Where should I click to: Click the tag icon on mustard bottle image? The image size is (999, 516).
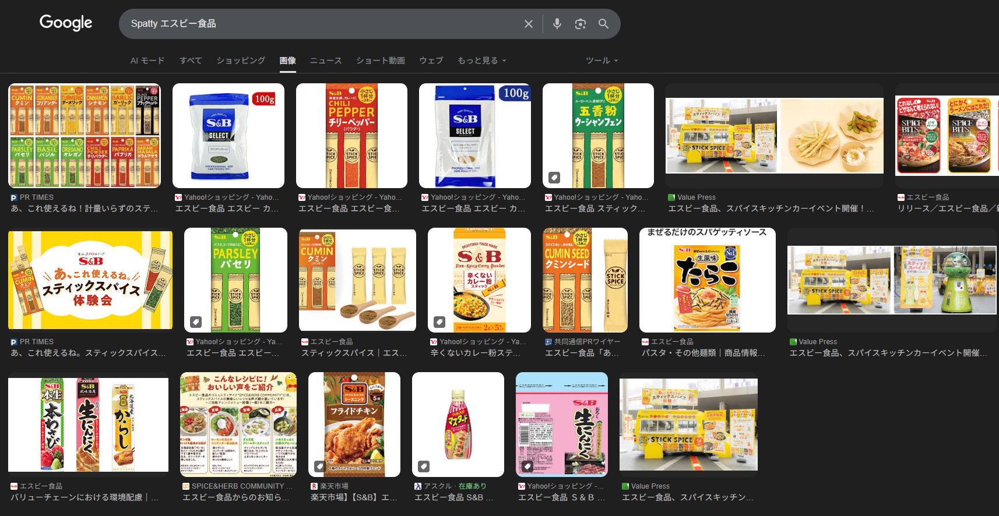point(424,466)
